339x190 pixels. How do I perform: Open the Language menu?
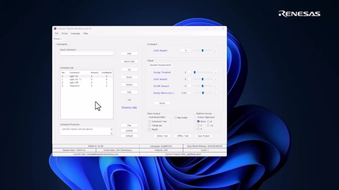point(75,33)
